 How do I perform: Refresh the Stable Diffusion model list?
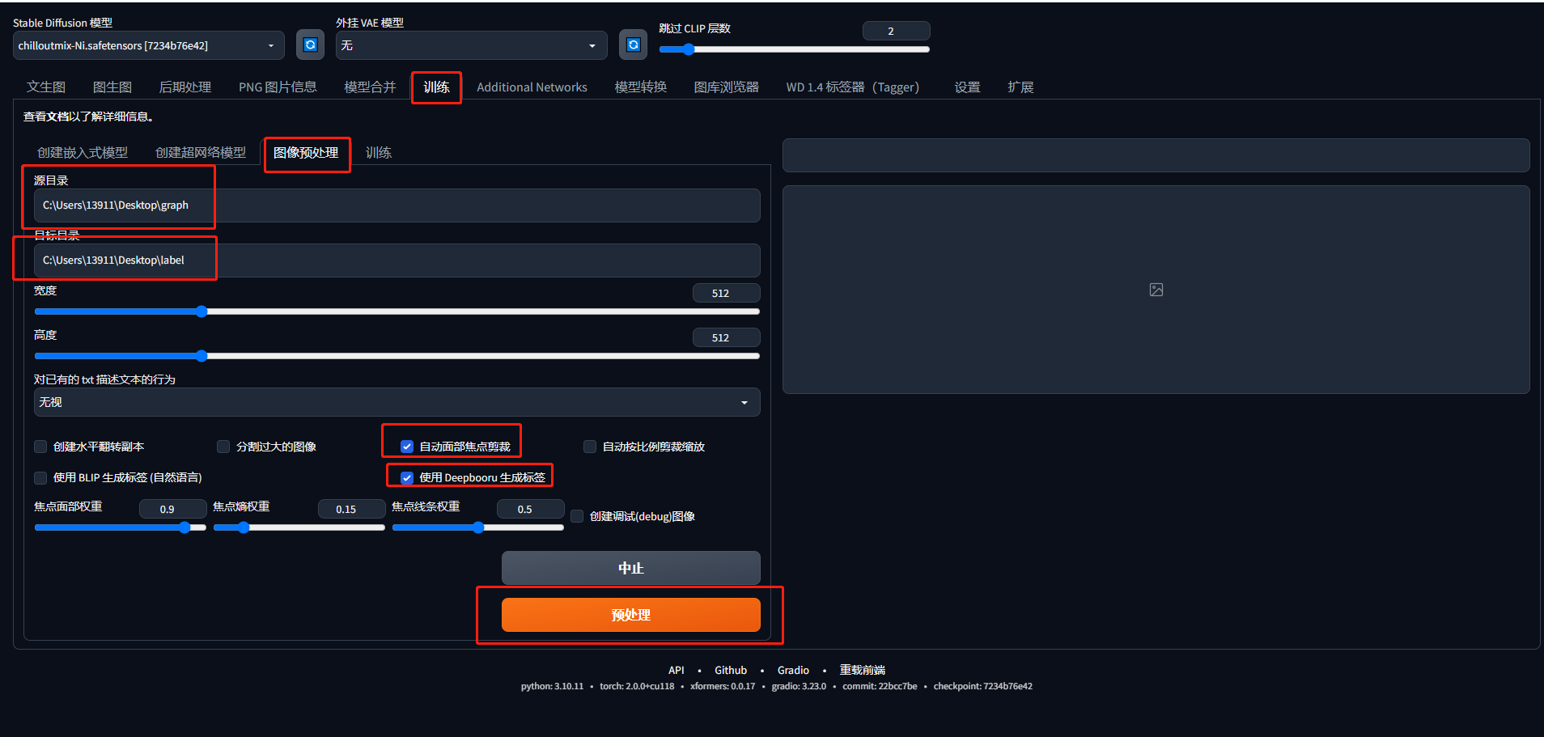coord(310,45)
